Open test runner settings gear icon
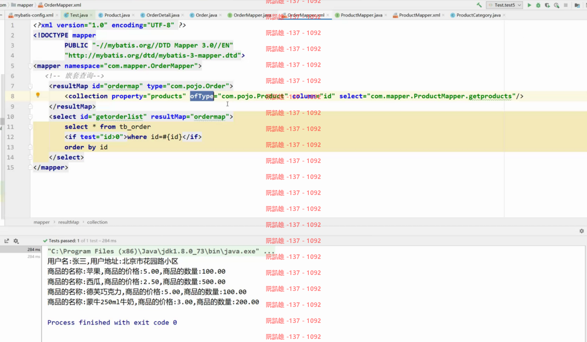The height and width of the screenshot is (342, 587). [16, 241]
